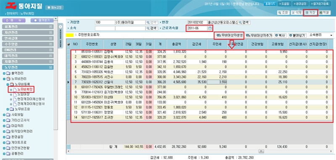
Task: Collapse the 노무관리 menu section
Action: [x=28, y=67]
